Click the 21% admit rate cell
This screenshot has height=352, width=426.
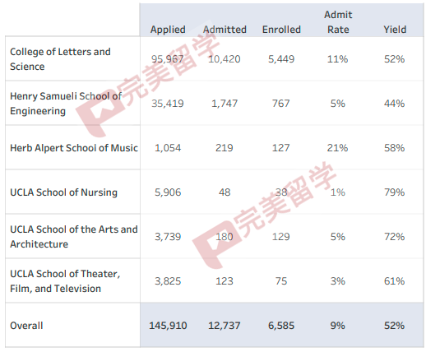point(337,148)
